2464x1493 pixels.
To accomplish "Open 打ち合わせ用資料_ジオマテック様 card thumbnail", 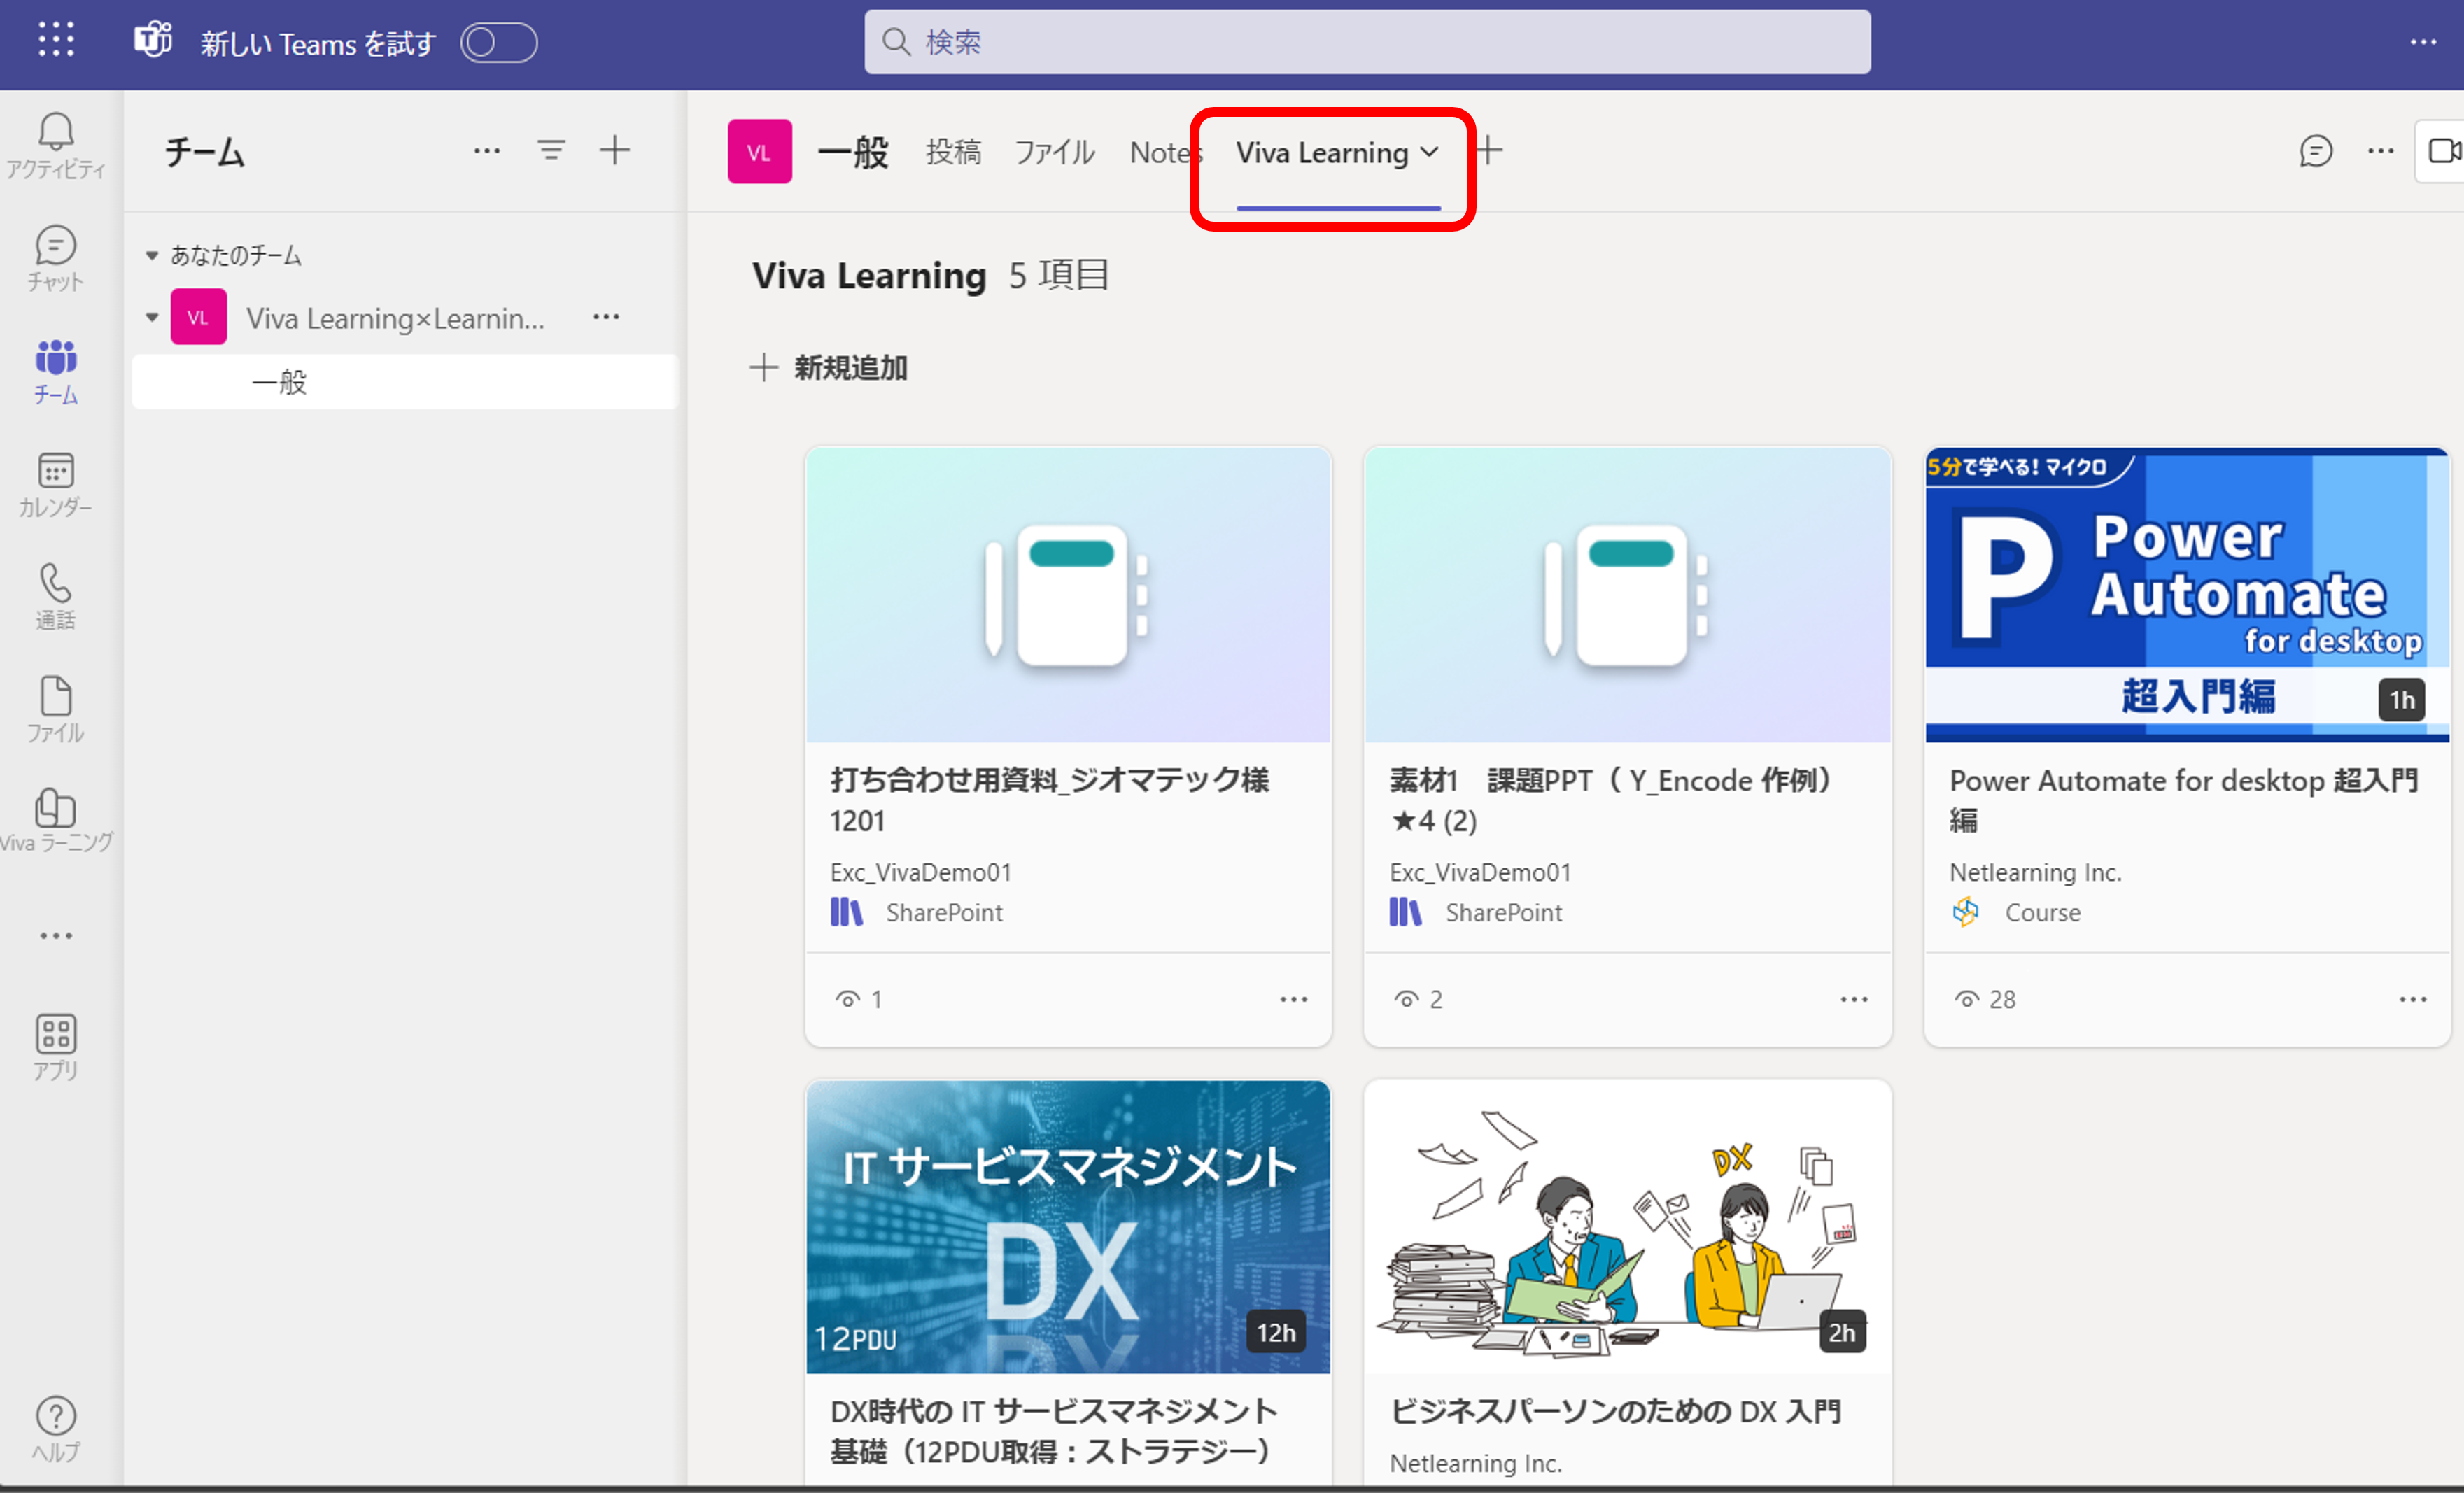I will point(1068,595).
